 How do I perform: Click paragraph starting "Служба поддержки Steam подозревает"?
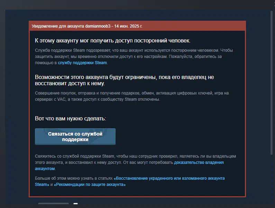coord(134,57)
